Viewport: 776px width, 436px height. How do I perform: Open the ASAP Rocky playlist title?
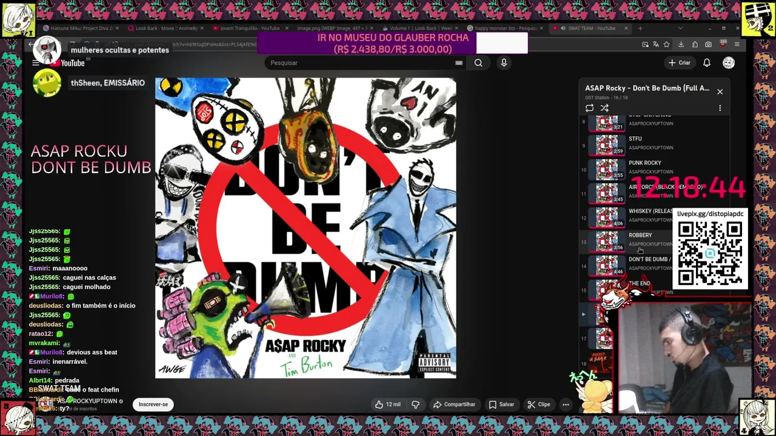[647, 88]
